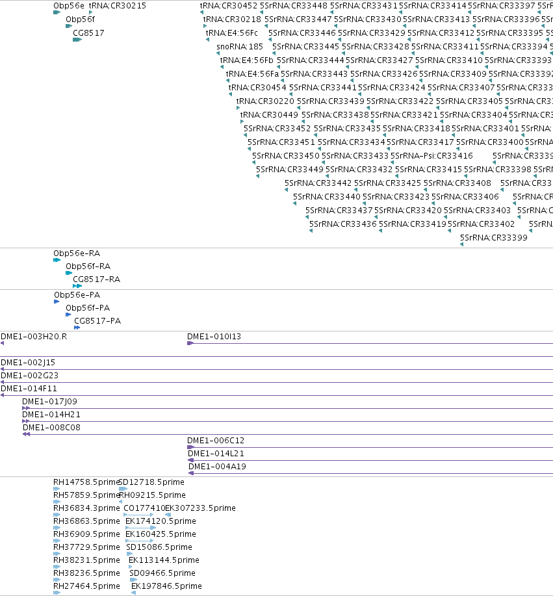Select the tRNA:E4:56Fb label
Image resolution: width=553 pixels, height=596 pixels.
[247, 60]
